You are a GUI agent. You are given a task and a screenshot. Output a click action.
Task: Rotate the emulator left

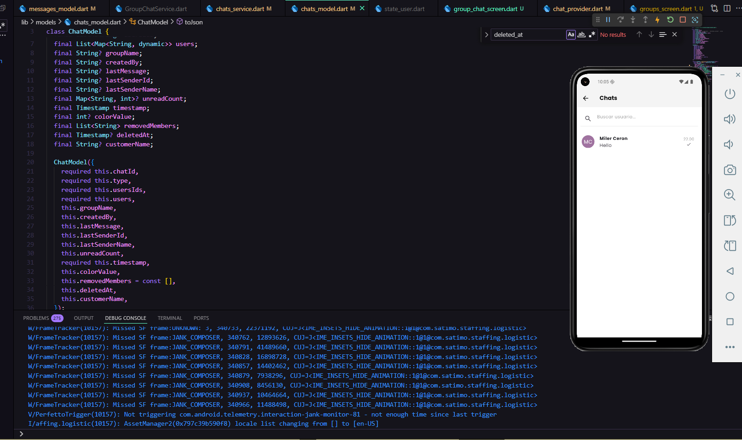point(730,220)
